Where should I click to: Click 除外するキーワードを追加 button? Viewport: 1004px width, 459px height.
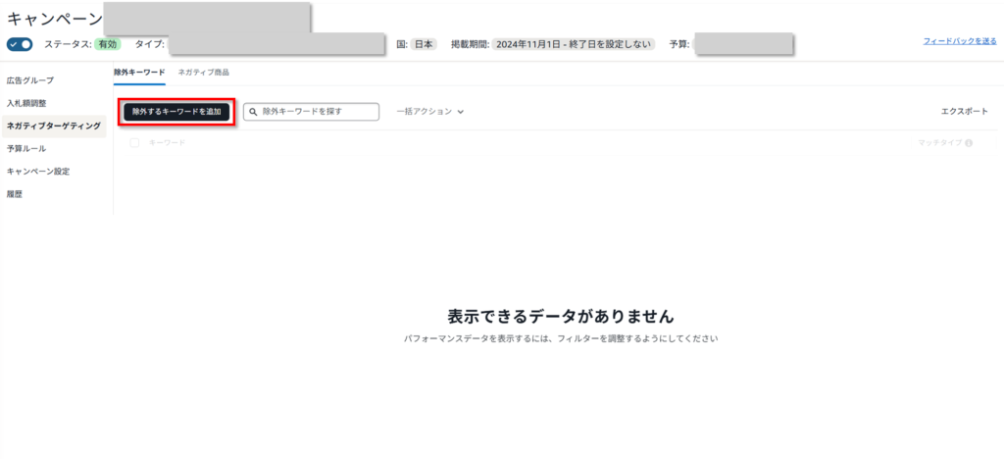pos(176,112)
